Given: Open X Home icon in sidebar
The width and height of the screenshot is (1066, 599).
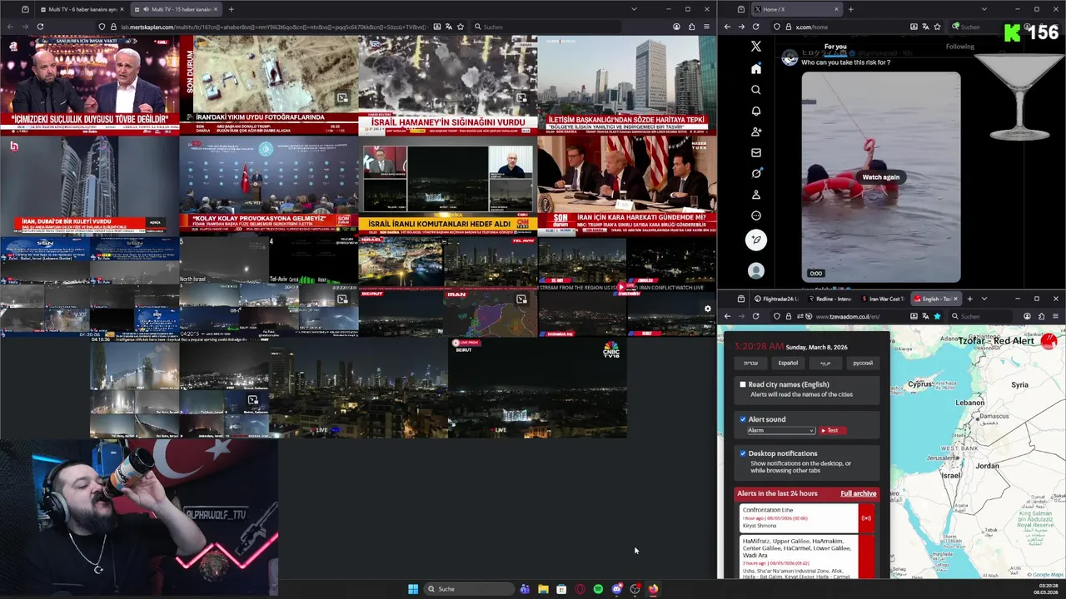Looking at the screenshot, I should point(755,69).
